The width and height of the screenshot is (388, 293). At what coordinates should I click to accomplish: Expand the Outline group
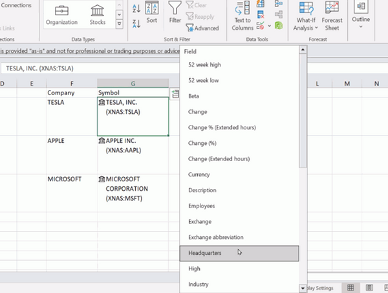(361, 15)
